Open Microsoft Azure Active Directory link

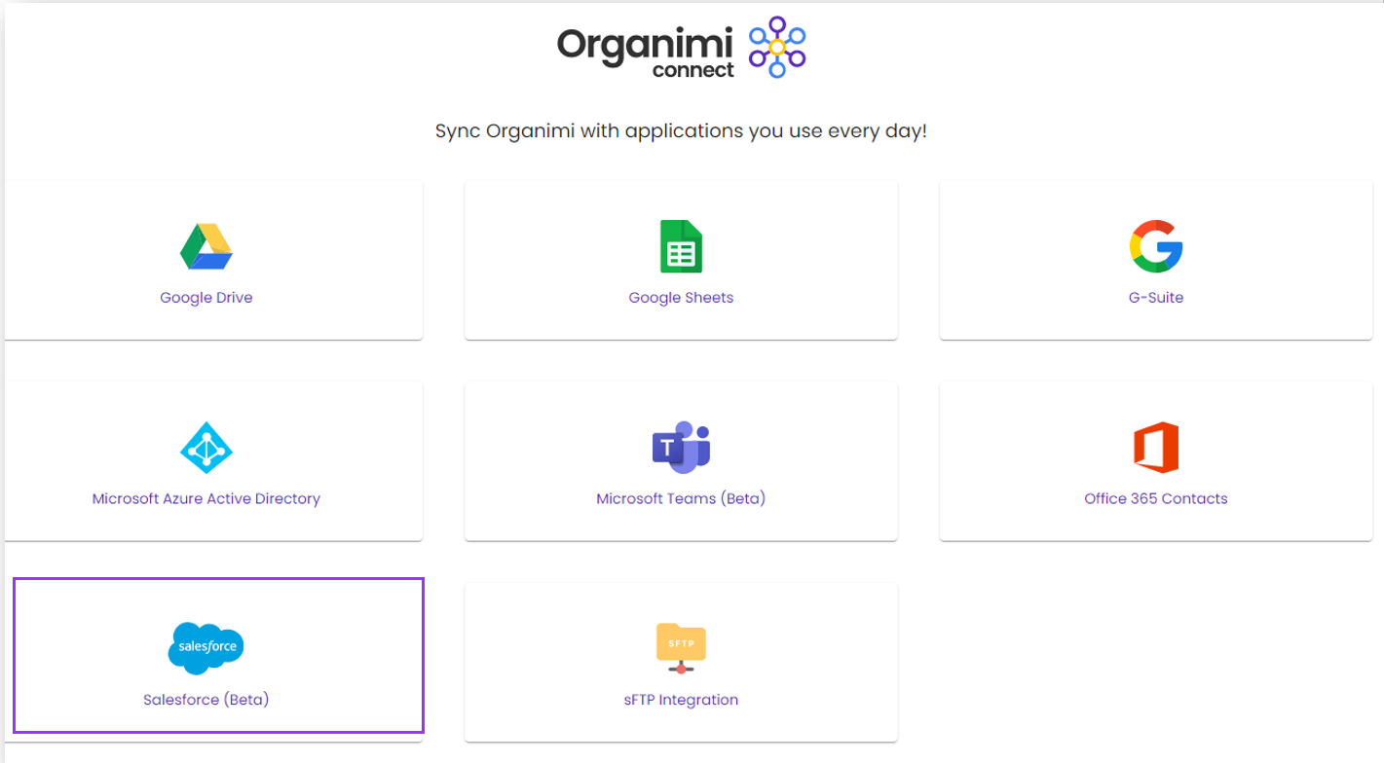pos(206,498)
